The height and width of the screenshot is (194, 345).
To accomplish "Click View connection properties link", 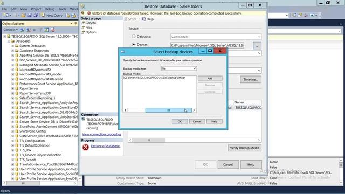I will coord(102,134).
